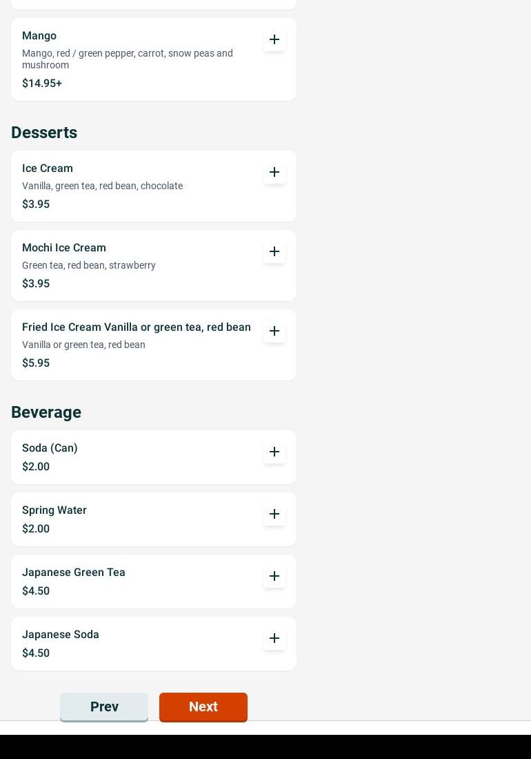The height and width of the screenshot is (759, 531).
Task: Click the Ice Cream $3.95 price
Action: click(x=36, y=204)
